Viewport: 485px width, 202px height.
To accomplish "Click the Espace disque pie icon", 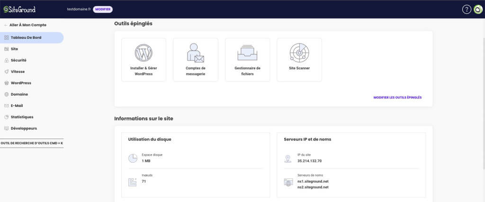I will point(133,158).
